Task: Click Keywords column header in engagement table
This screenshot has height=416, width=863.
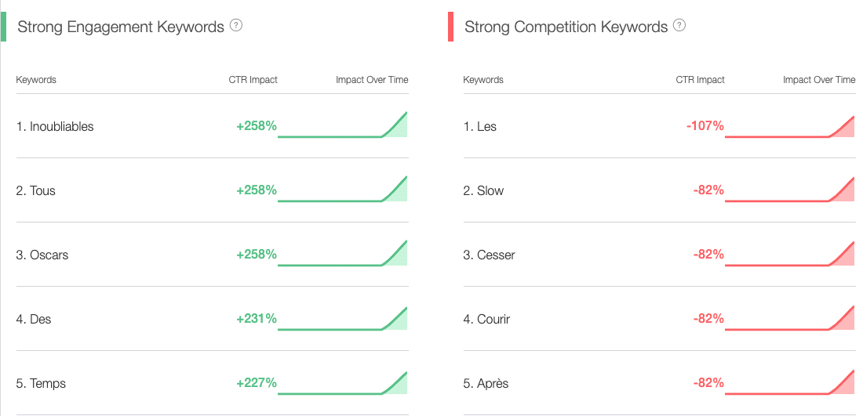Action: click(36, 80)
